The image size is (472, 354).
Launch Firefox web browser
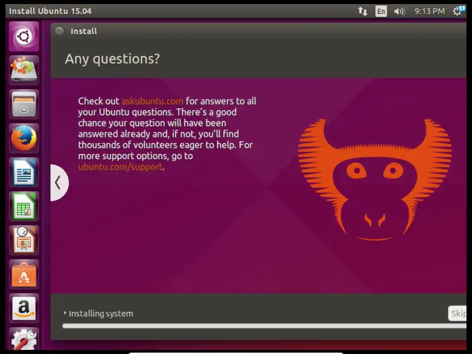(24, 138)
